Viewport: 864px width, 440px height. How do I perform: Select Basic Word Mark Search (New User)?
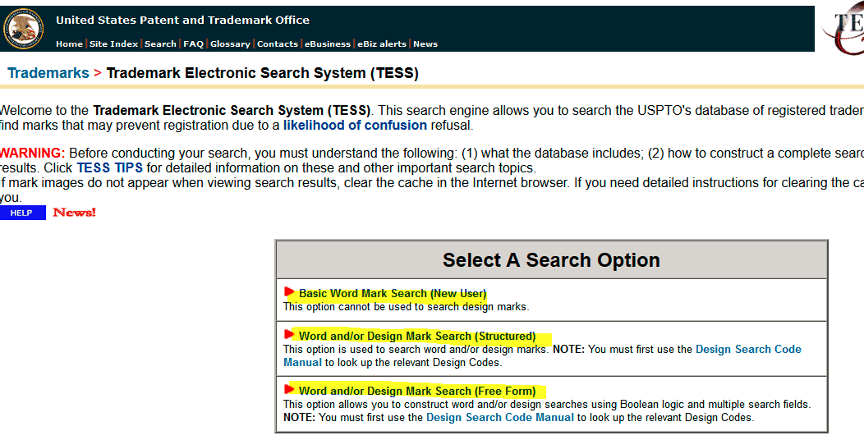[393, 294]
